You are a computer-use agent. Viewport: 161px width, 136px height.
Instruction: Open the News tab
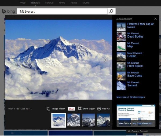pos(74,3)
